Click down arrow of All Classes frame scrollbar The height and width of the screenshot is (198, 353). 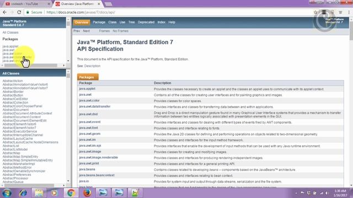tap(68, 181)
